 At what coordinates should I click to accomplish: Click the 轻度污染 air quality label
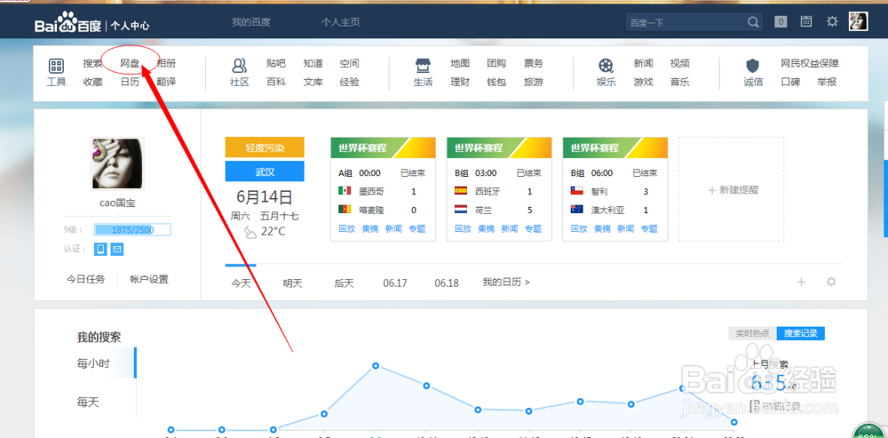click(265, 147)
